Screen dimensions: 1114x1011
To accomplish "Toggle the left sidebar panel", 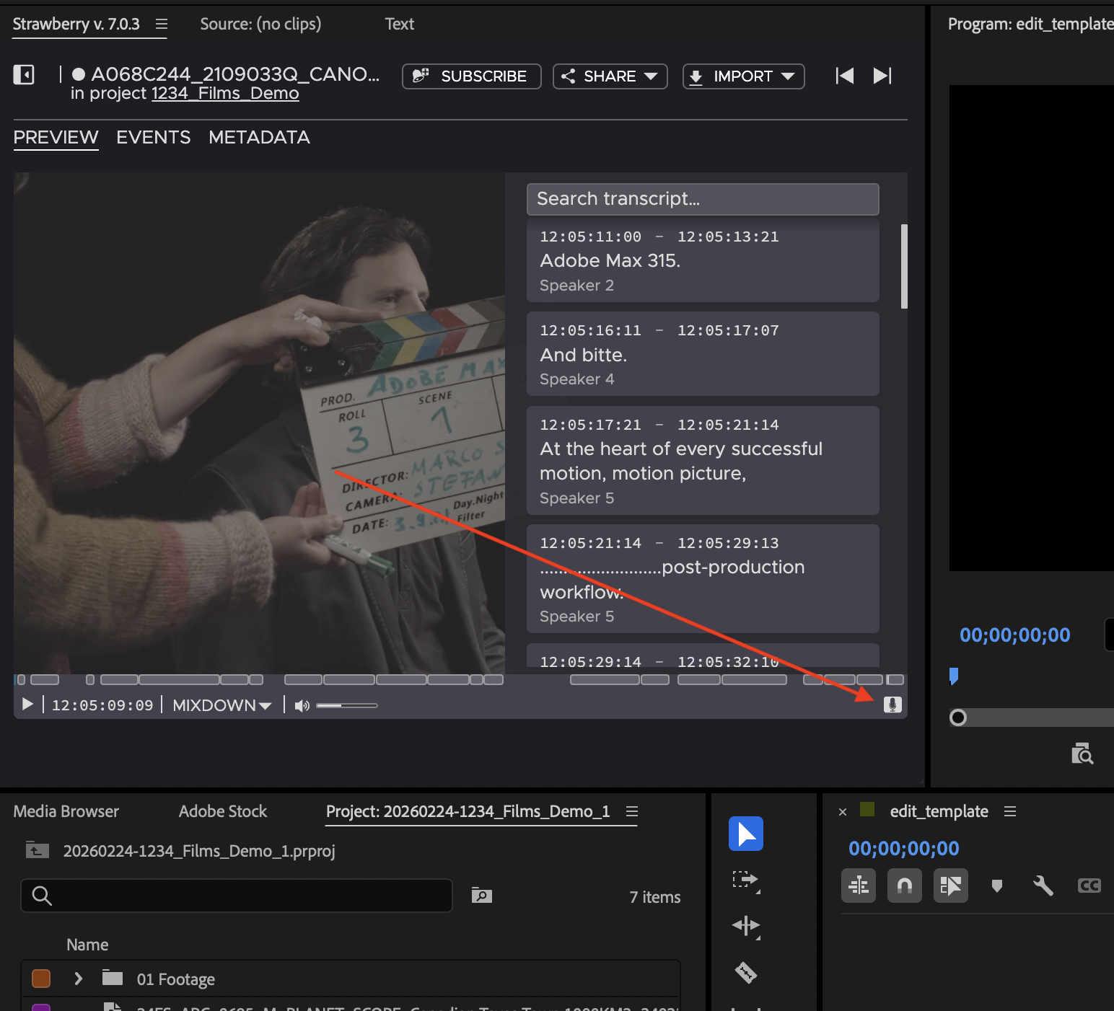I will pos(24,74).
